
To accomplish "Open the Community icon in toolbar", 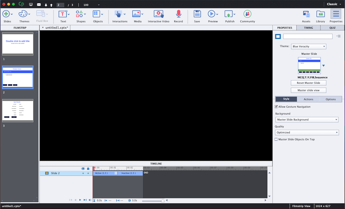I will (247, 14).
